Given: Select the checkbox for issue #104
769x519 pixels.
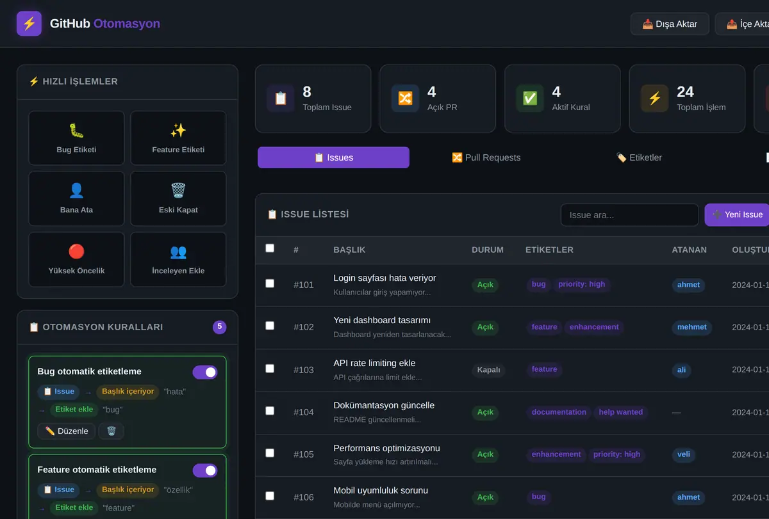Looking at the screenshot, I should click(x=270, y=410).
